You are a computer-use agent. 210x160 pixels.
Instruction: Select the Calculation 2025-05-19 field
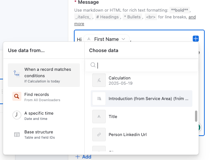[x=142, y=81]
